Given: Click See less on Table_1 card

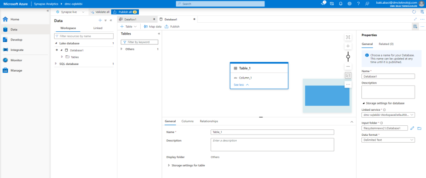Looking at the screenshot, I should pos(241,85).
